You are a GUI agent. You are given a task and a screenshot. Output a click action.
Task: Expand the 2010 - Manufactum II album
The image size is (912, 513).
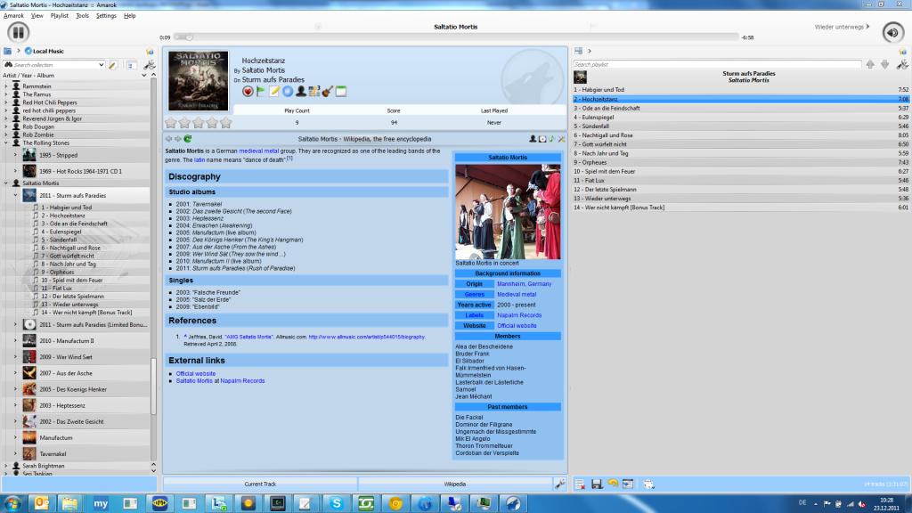pos(15,341)
